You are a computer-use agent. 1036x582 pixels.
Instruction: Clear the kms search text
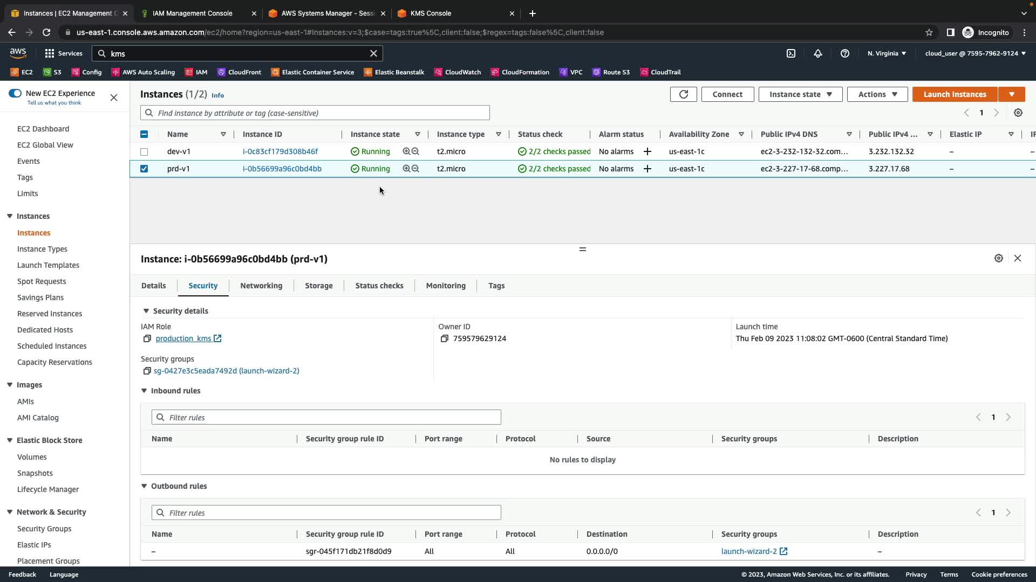pos(373,53)
